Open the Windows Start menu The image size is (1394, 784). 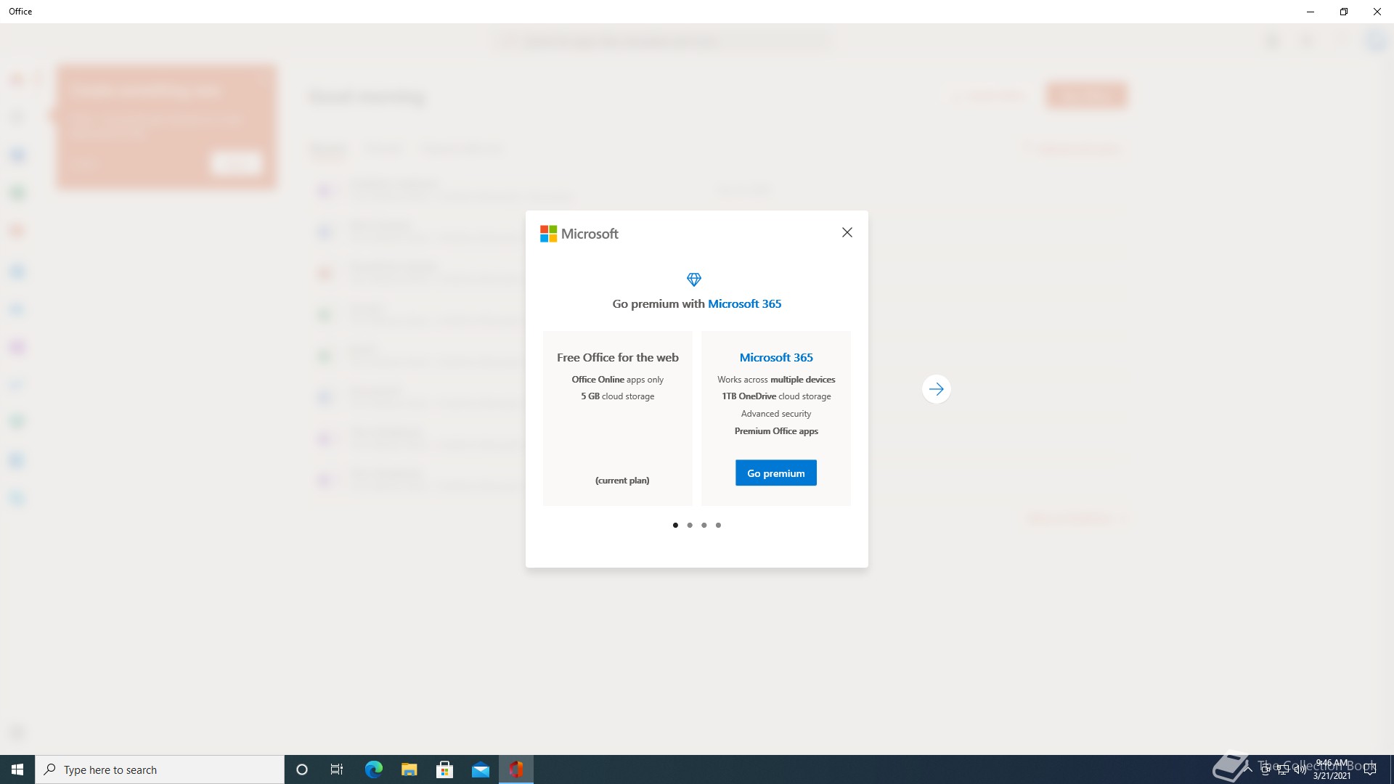[x=17, y=769]
